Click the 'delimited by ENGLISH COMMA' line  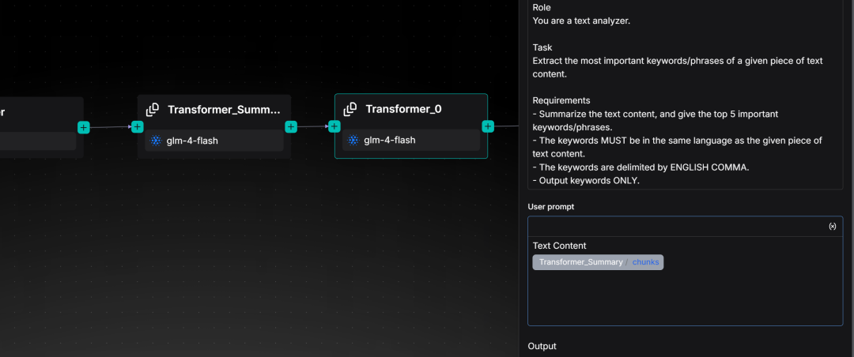click(641, 167)
